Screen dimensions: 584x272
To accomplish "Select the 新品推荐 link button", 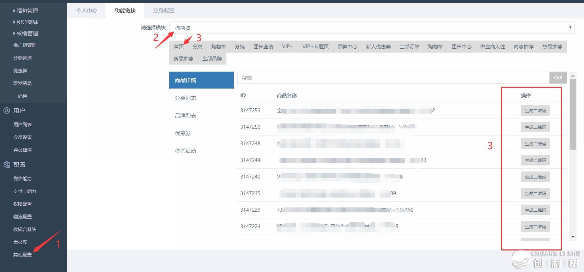I will pyautogui.click(x=183, y=59).
